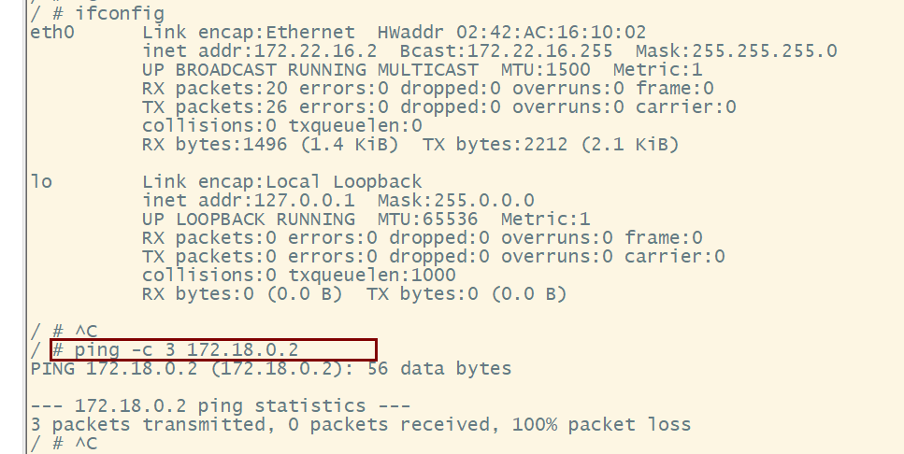Click HWaddr 02:42:AC:16:10:02 text
Screen dimensions: 904x454
point(512,33)
